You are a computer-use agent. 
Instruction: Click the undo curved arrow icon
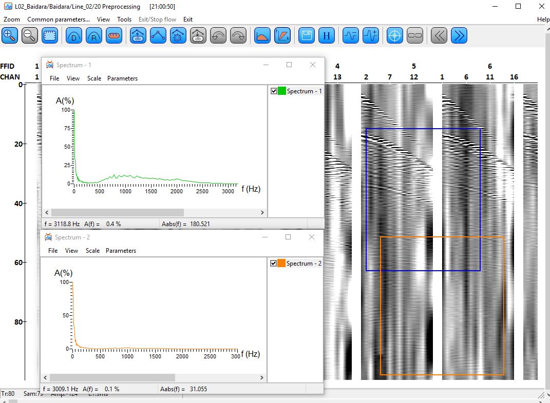218,35
